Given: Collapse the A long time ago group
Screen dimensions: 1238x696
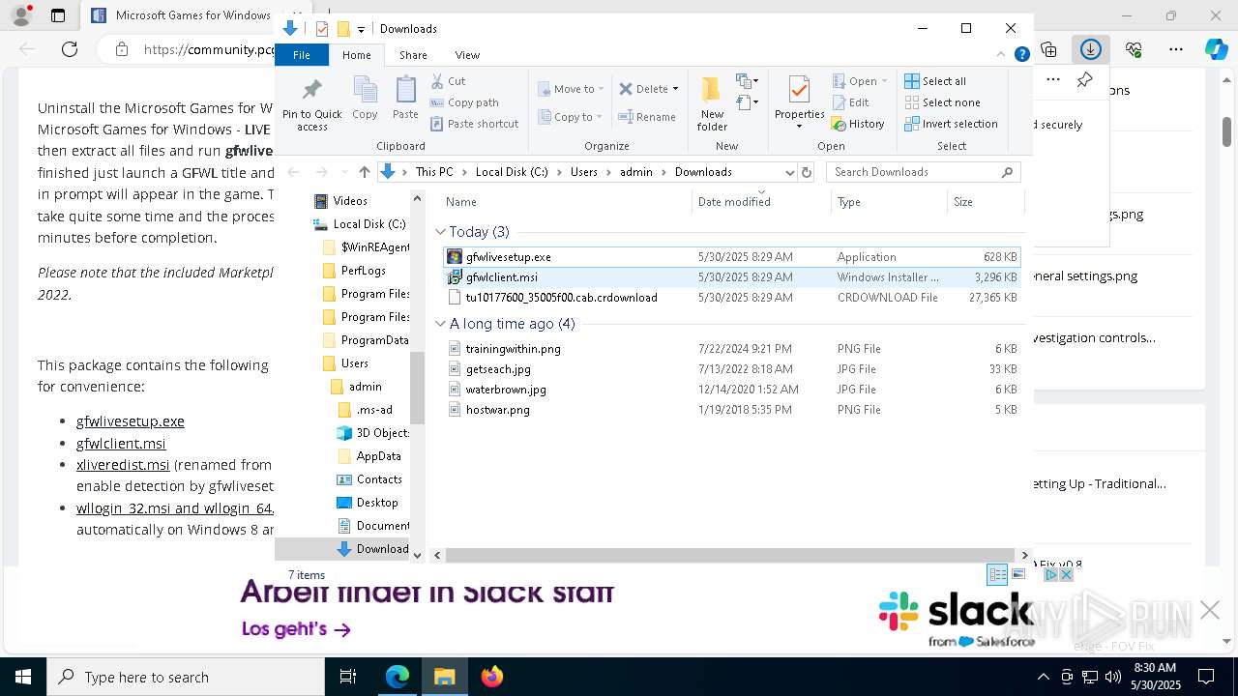Looking at the screenshot, I should tap(441, 324).
